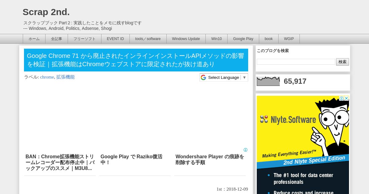This screenshot has width=369, height=194.
Task: Click the page view stats graph
Action: click(268, 81)
